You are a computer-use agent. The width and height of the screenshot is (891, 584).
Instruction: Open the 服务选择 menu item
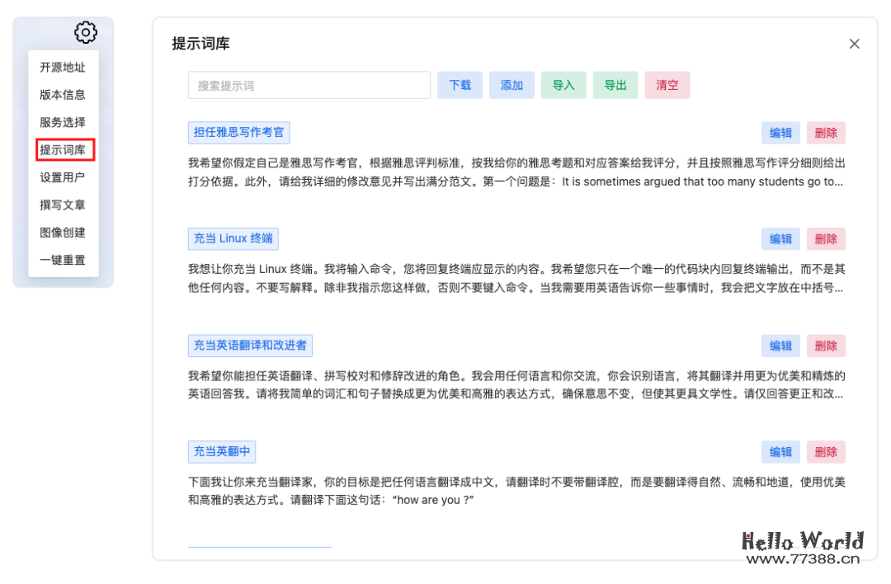(64, 122)
